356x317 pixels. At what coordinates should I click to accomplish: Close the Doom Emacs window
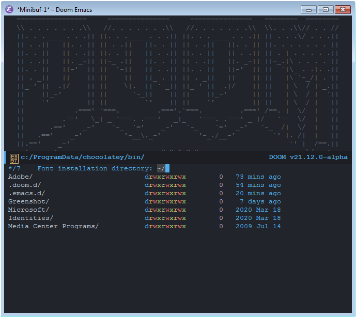pos(343,9)
